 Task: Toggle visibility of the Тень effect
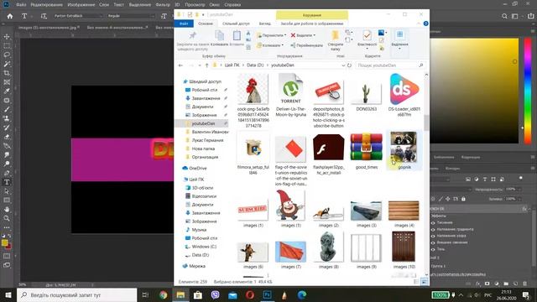pos(433,249)
